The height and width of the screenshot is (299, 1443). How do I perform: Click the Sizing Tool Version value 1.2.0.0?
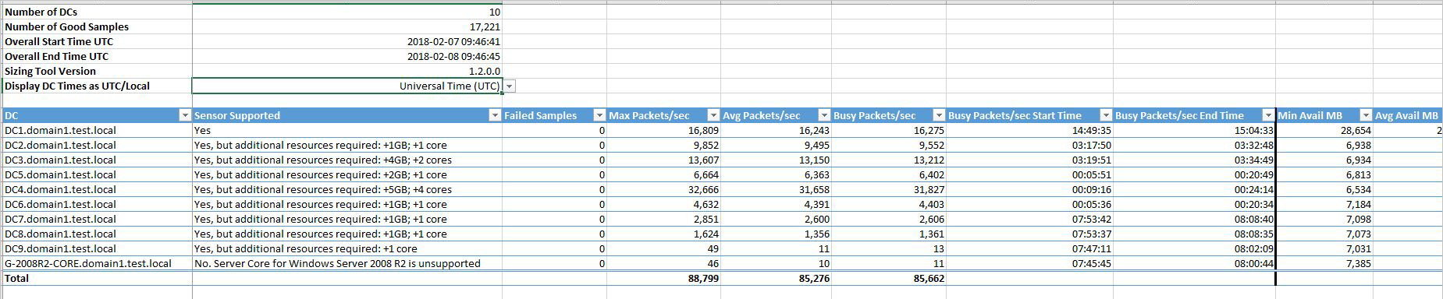click(347, 71)
